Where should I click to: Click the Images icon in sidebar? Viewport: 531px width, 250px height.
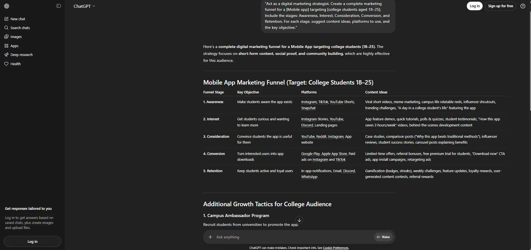6,37
